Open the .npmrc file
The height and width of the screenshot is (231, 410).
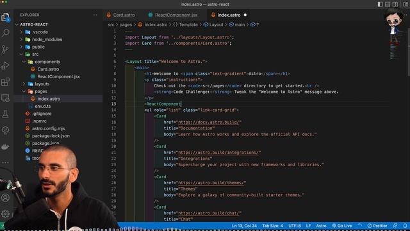pyautogui.click(x=39, y=121)
